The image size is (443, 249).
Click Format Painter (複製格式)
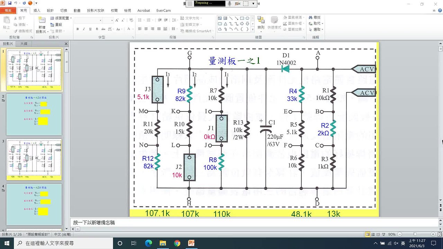coord(23,30)
